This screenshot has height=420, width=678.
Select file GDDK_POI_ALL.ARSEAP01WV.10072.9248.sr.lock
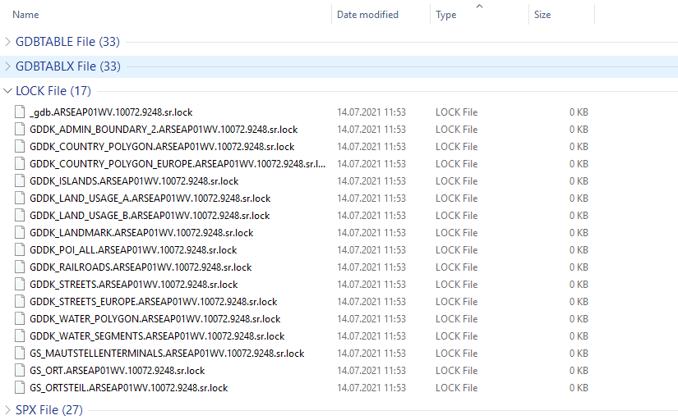(x=133, y=250)
